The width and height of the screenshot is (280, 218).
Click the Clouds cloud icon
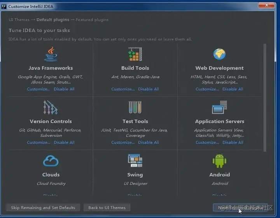click(x=51, y=161)
